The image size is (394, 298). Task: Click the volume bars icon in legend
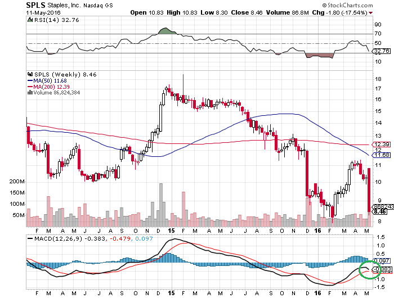(30, 92)
